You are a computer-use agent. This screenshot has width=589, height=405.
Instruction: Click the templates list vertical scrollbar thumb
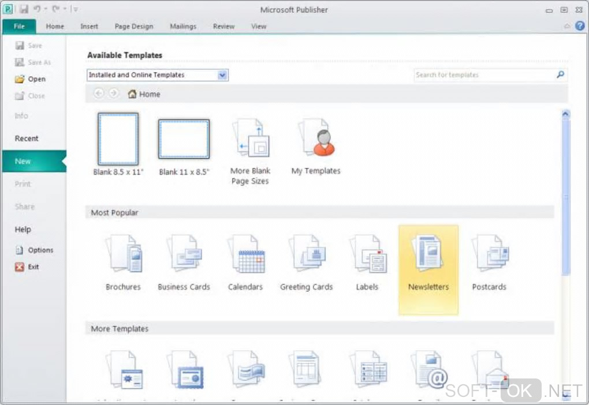click(x=566, y=197)
